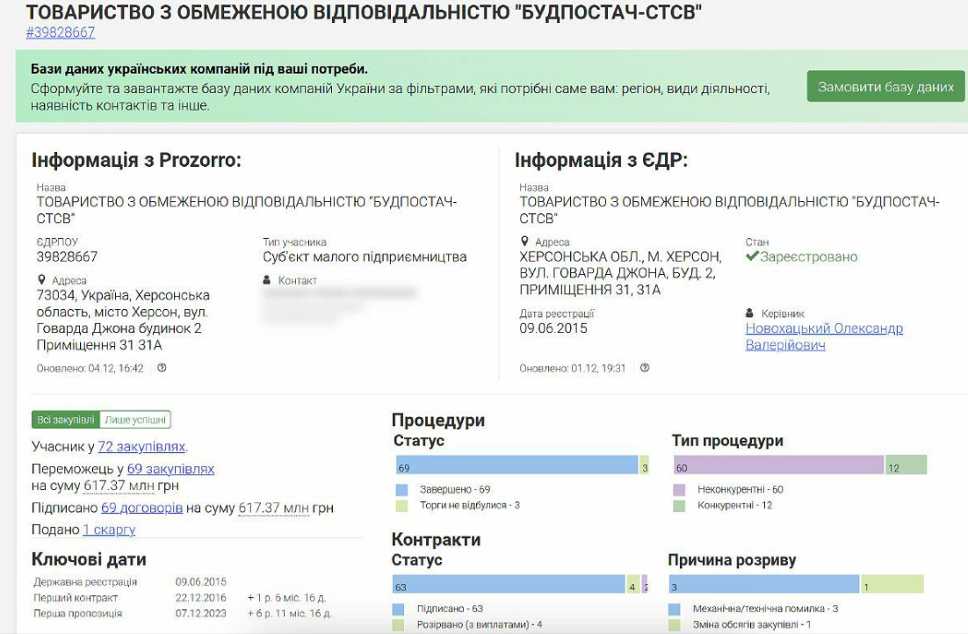Click the 'Завершено - 69' legend label
The width and height of the screenshot is (968, 634).
click(x=455, y=489)
